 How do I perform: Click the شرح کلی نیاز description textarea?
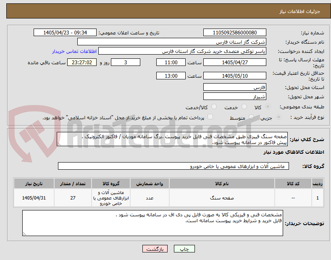(x=172, y=139)
